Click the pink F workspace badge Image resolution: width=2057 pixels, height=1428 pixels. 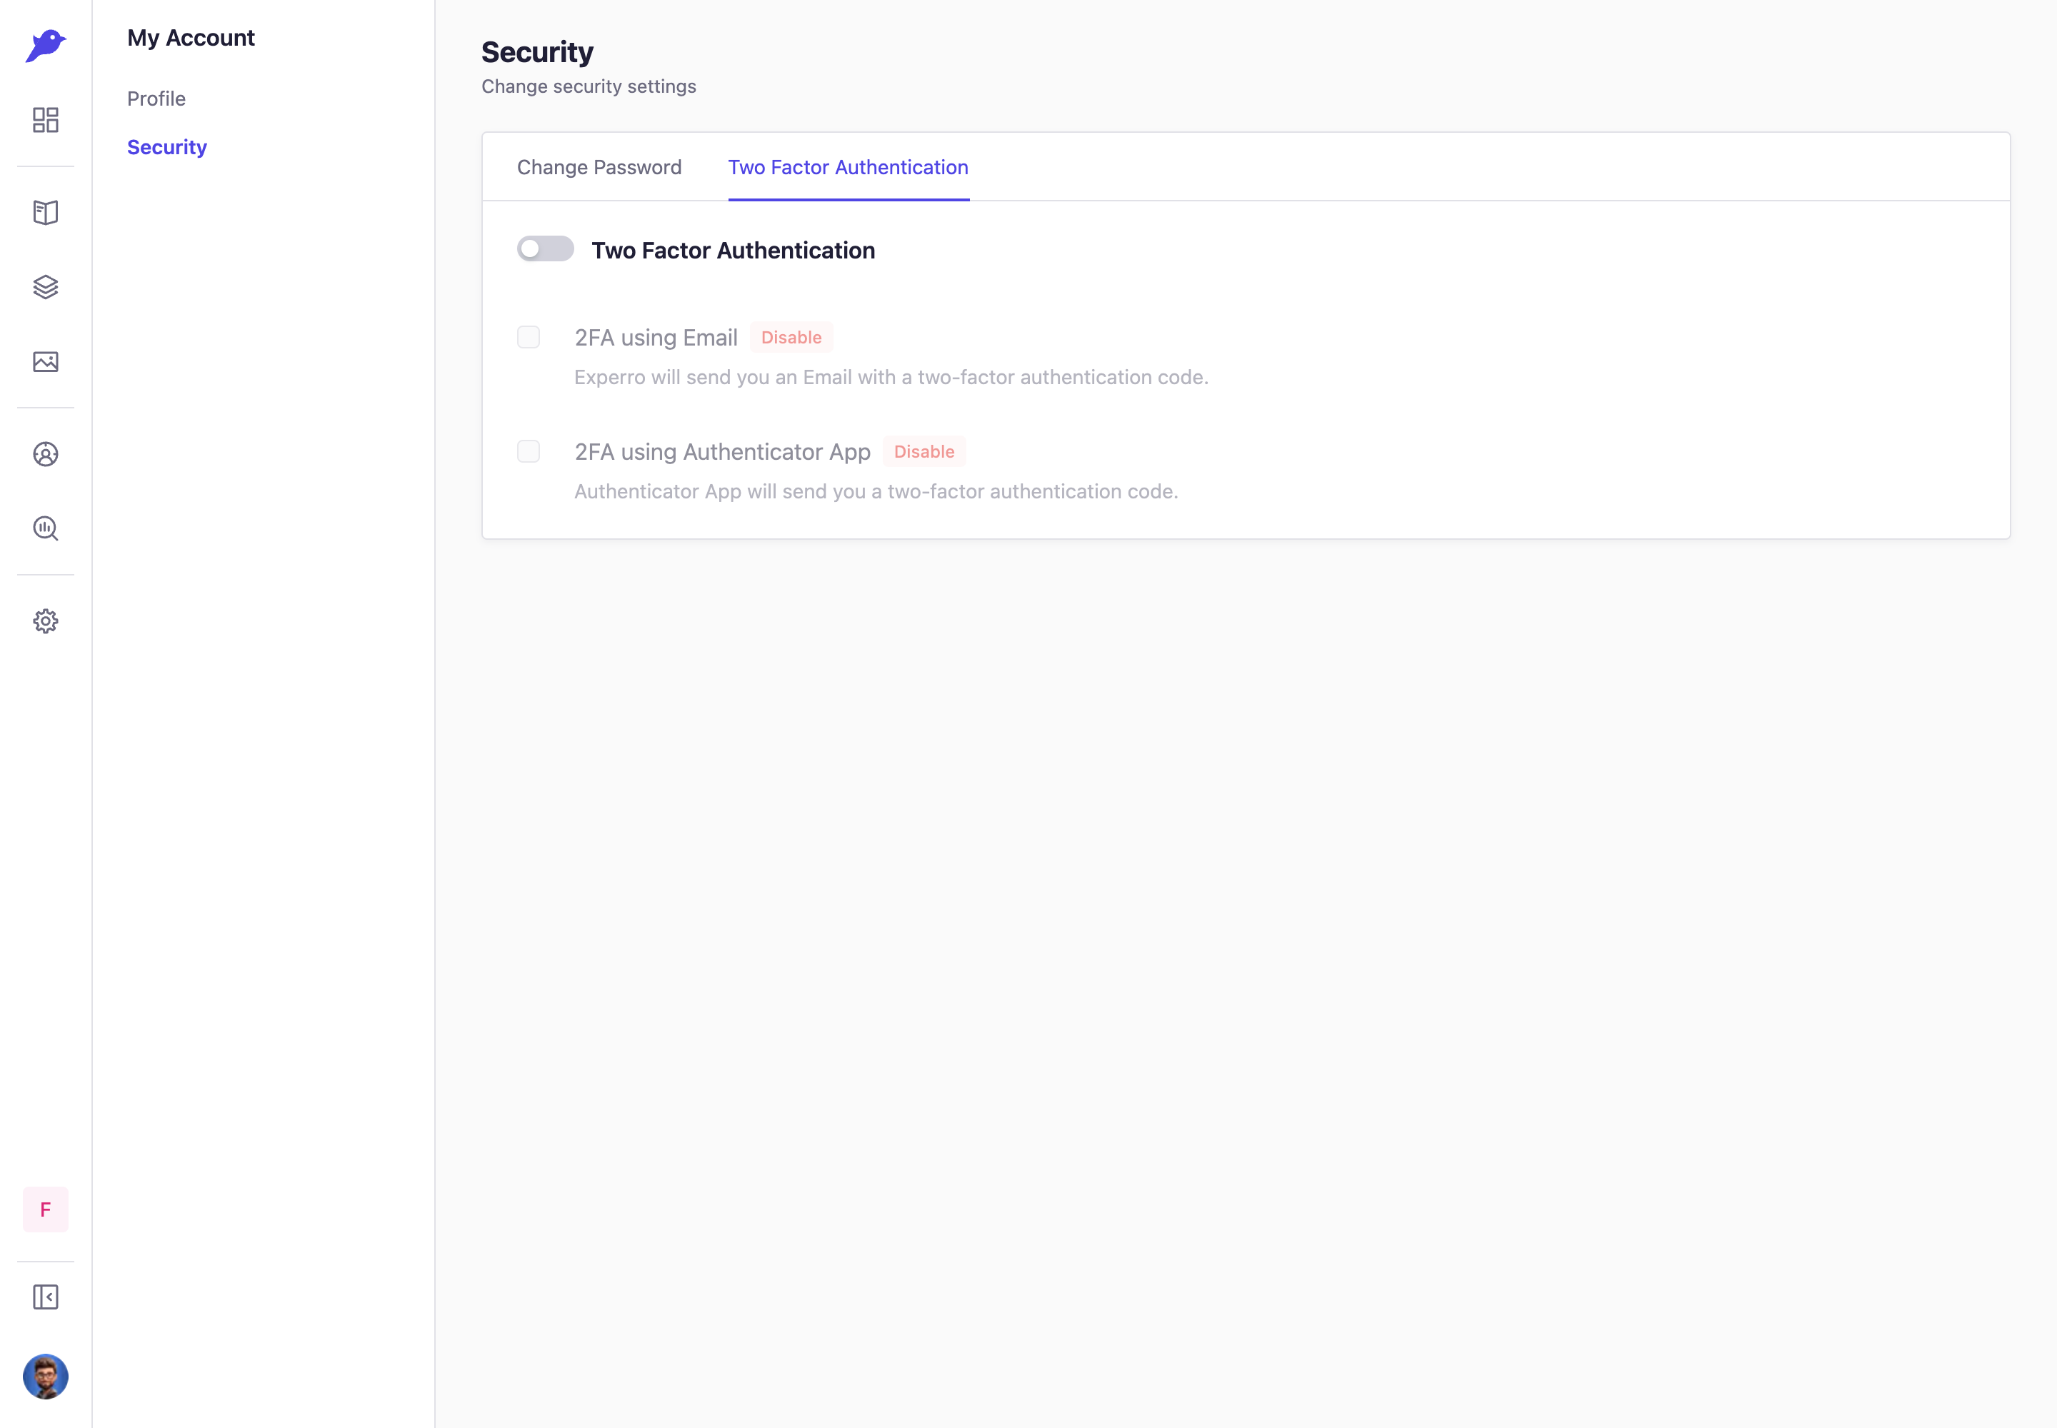(x=46, y=1210)
